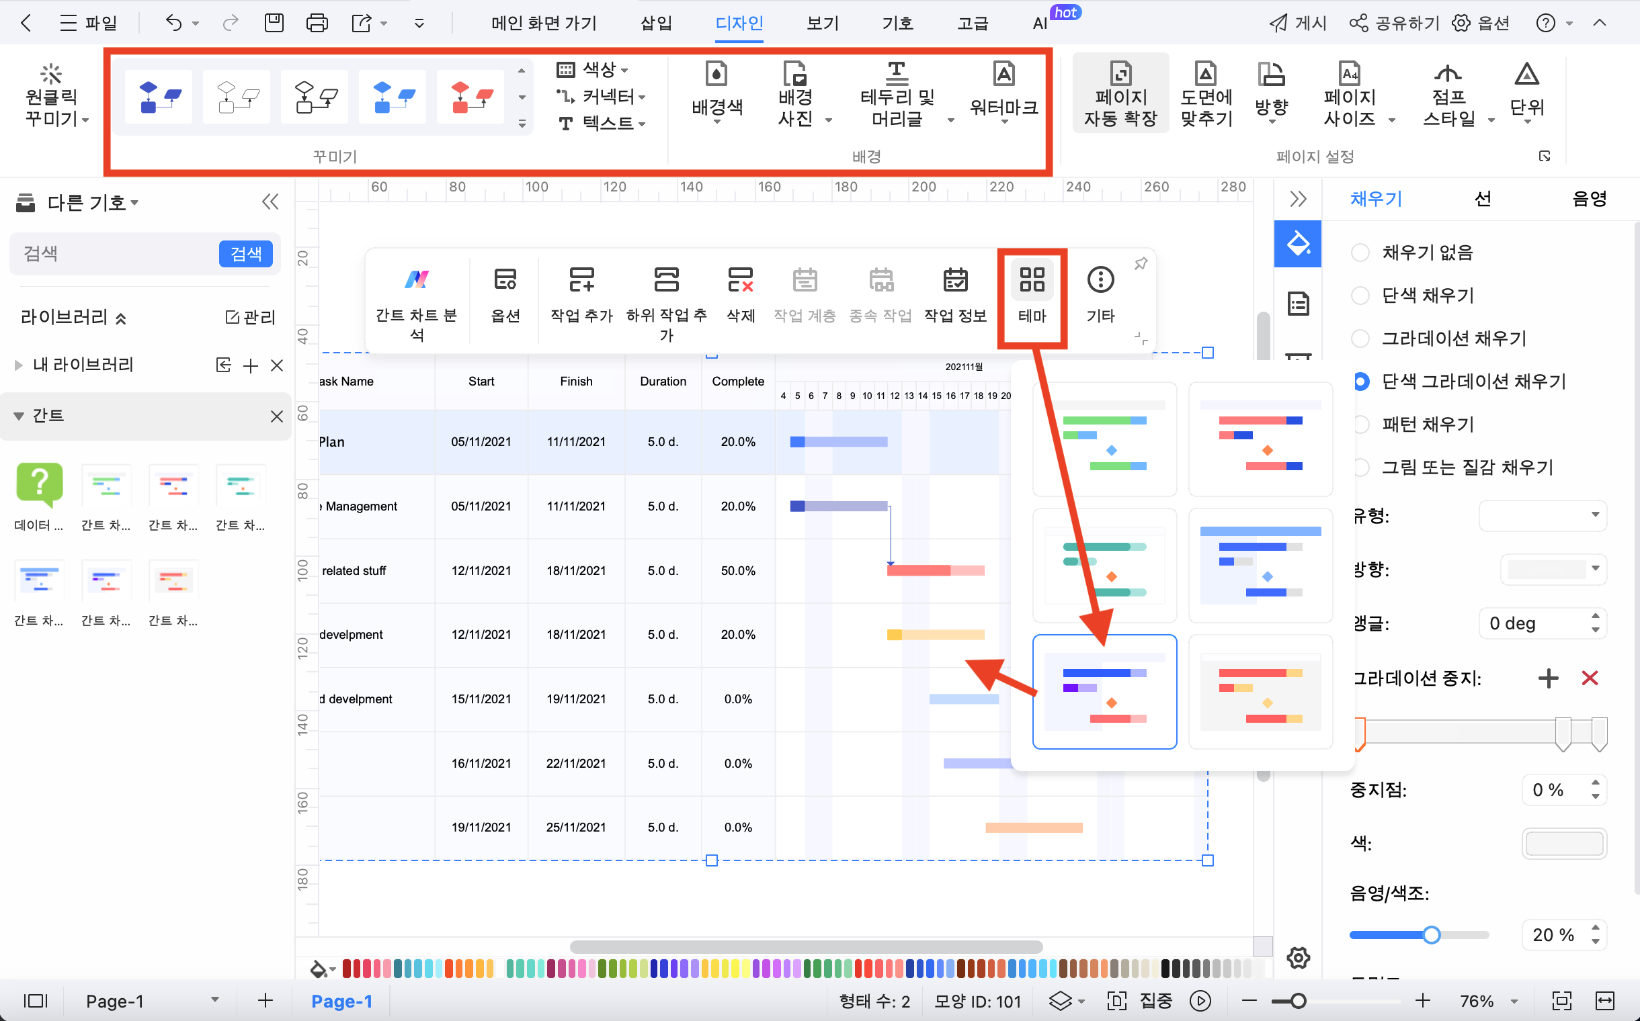
Task: Select 채우기 없음 no fill option
Action: (x=1360, y=252)
